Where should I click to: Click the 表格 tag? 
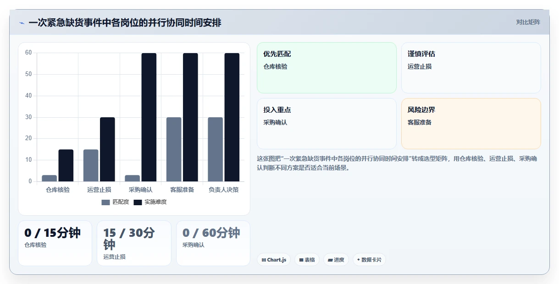click(307, 260)
